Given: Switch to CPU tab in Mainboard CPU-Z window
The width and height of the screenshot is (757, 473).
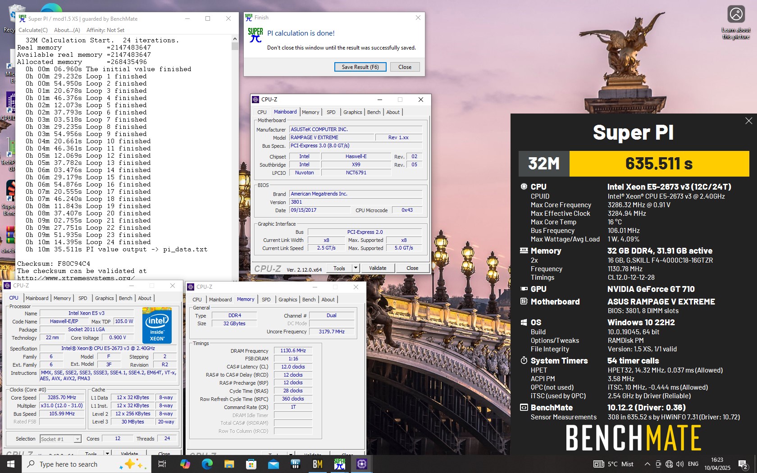Looking at the screenshot, I should [262, 112].
